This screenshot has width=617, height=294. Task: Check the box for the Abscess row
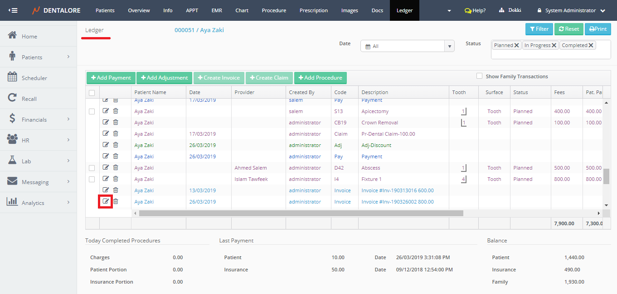point(92,168)
